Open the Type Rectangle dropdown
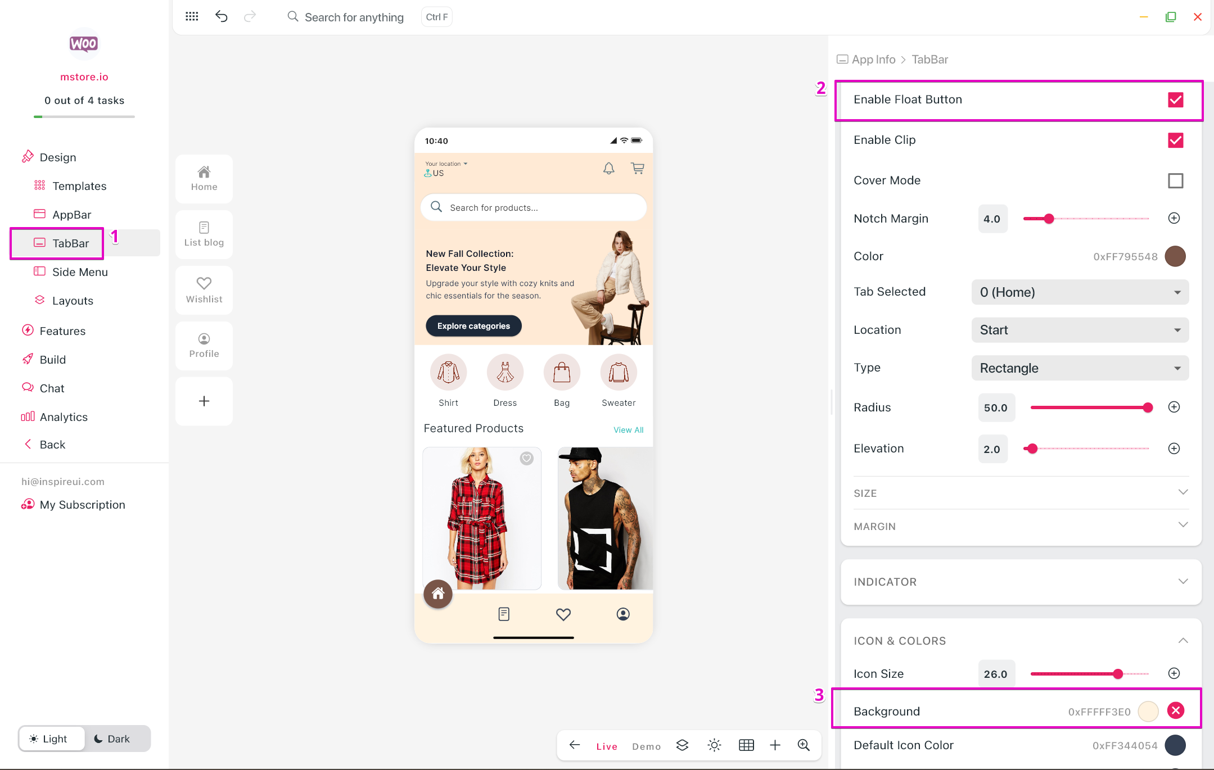This screenshot has height=770, width=1214. (x=1080, y=368)
